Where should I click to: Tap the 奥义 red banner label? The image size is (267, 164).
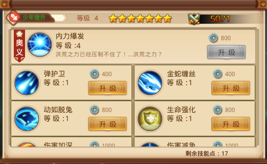pos(19,46)
